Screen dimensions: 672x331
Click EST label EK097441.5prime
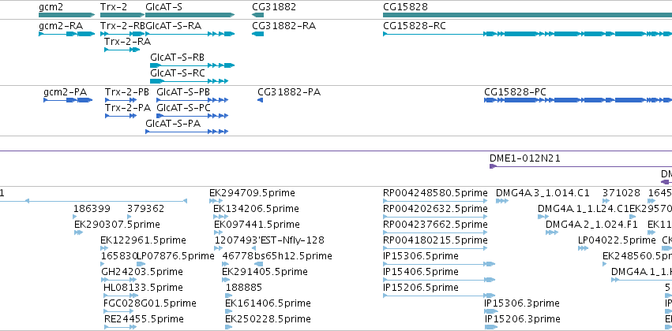[257, 225]
